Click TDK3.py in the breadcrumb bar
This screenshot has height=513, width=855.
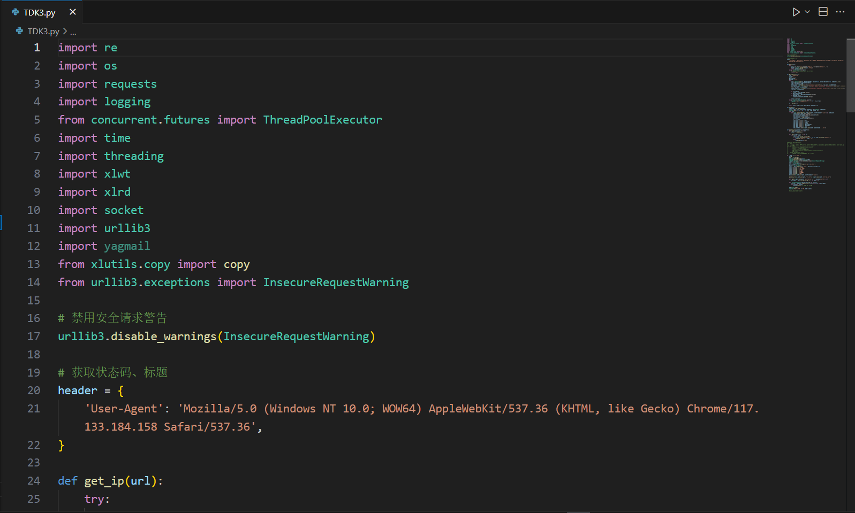[43, 32]
